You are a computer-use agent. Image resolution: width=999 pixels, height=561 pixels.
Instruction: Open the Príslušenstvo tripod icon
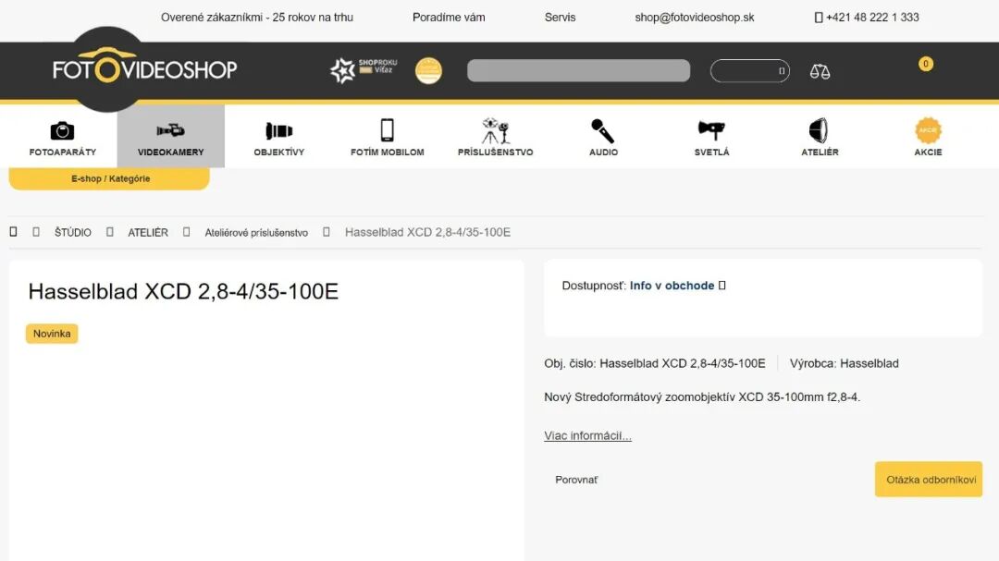coord(495,130)
